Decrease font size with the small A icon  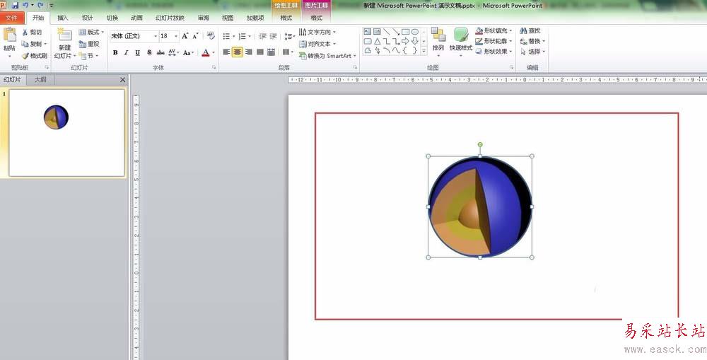click(x=196, y=35)
